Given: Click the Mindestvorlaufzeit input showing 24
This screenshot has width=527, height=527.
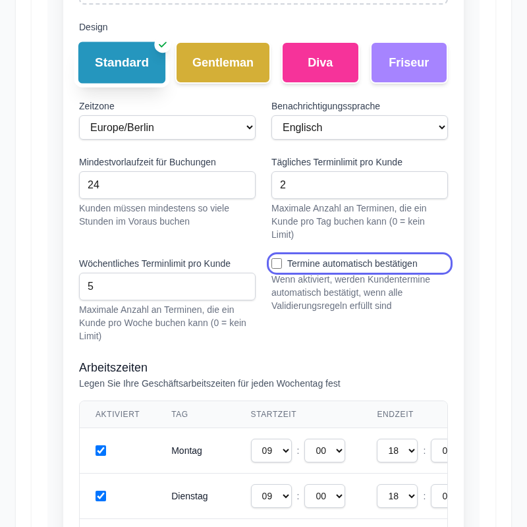Looking at the screenshot, I should pos(167,185).
